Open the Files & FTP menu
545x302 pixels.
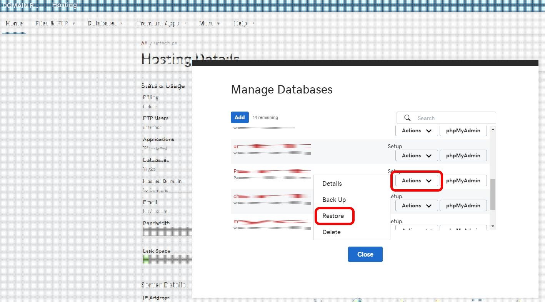(x=55, y=23)
